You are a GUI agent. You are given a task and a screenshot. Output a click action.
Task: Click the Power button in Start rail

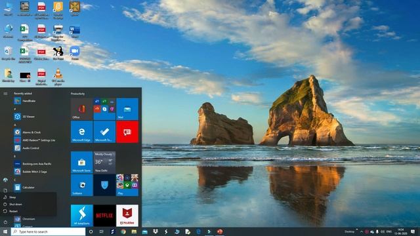(x=5, y=222)
